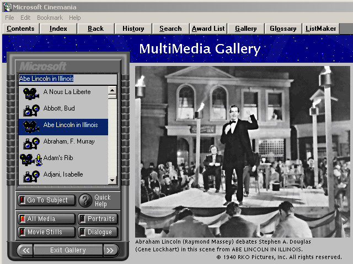
Task: Go to next gallery item with double-right arrows
Action: click(x=110, y=250)
